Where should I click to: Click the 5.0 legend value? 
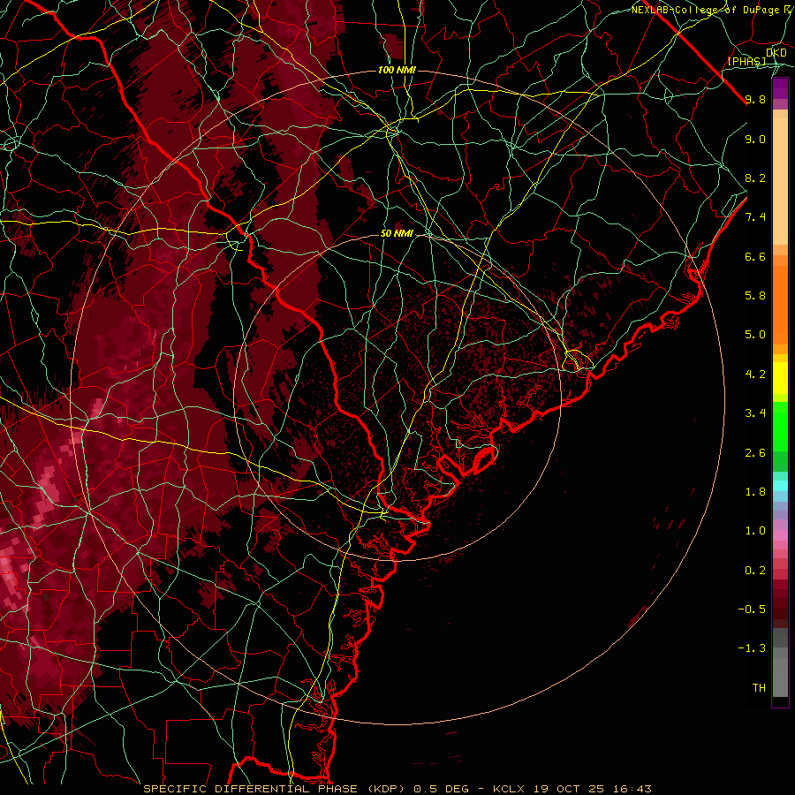coord(755,335)
